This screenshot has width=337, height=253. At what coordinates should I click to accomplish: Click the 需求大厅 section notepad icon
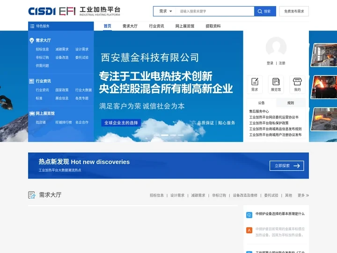coord(32,195)
